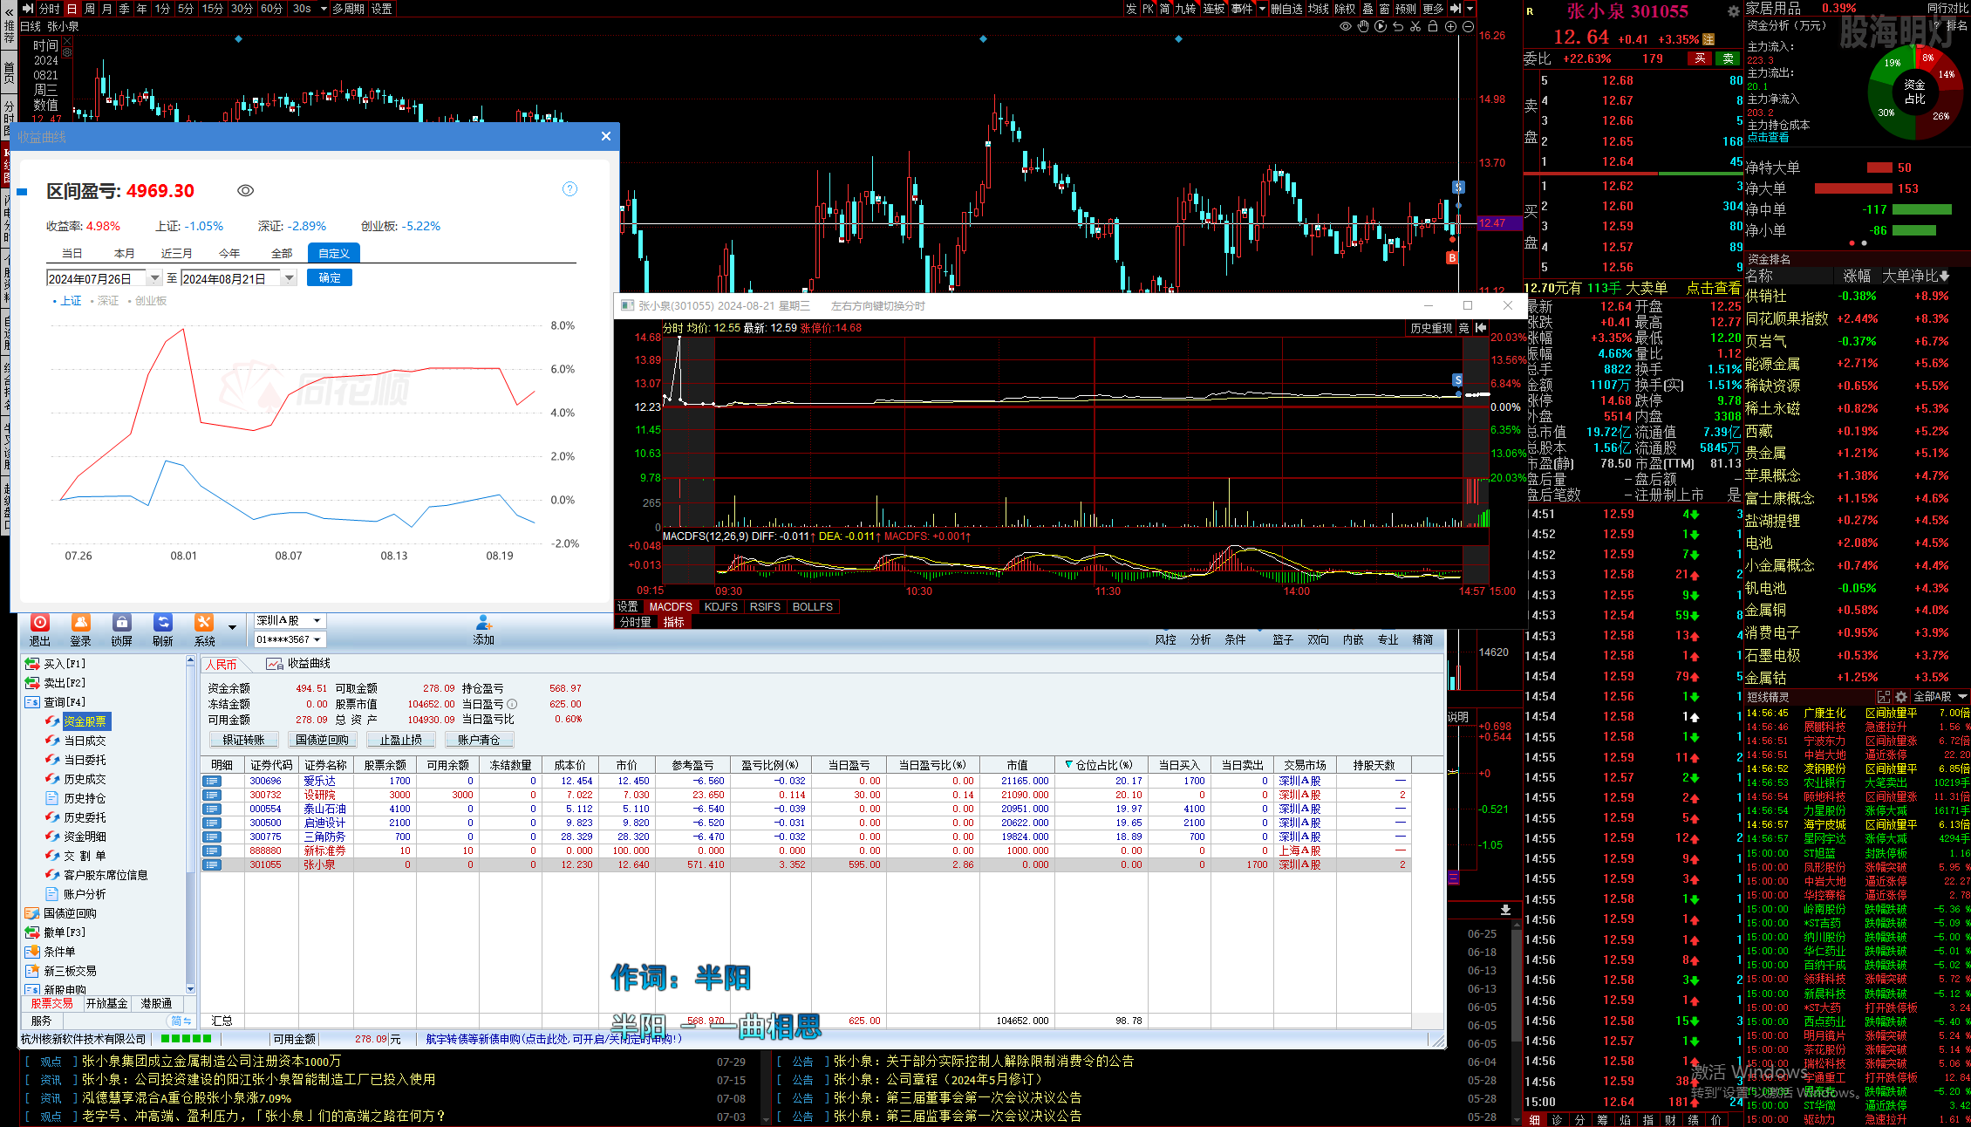Viewport: 1971px width, 1127px height.
Task: Select the 近三月 period tab
Action: [x=176, y=253]
